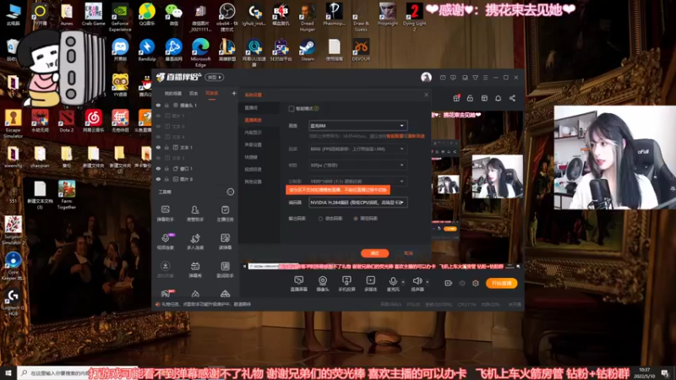
Task: Cancel the settings dialog with 取消
Action: [x=408, y=253]
